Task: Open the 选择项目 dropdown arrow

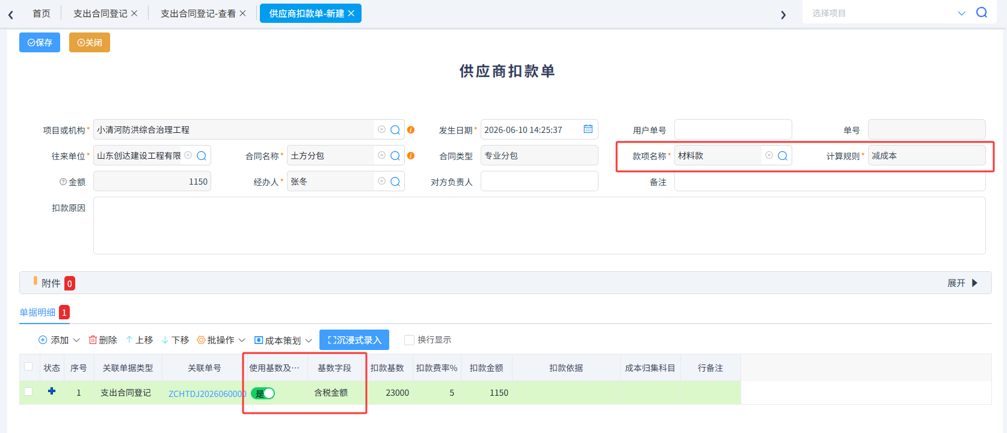Action: pos(961,13)
